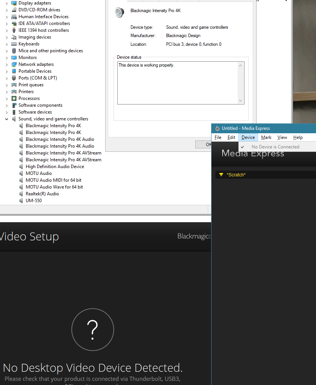Click the Media Express title bar app icon

(x=217, y=128)
